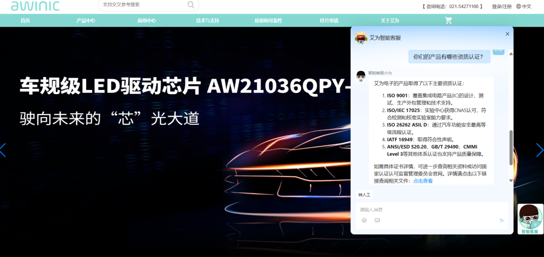The height and width of the screenshot is (257, 544).
Task: Open the 样片申请 menu
Action: 329,21
